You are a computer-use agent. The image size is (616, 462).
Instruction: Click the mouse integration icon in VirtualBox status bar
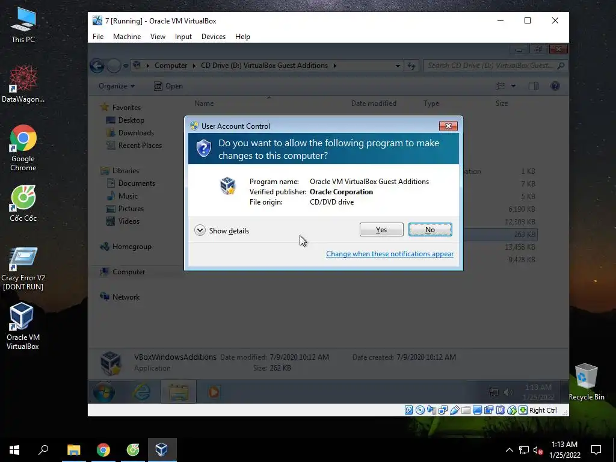(511, 410)
